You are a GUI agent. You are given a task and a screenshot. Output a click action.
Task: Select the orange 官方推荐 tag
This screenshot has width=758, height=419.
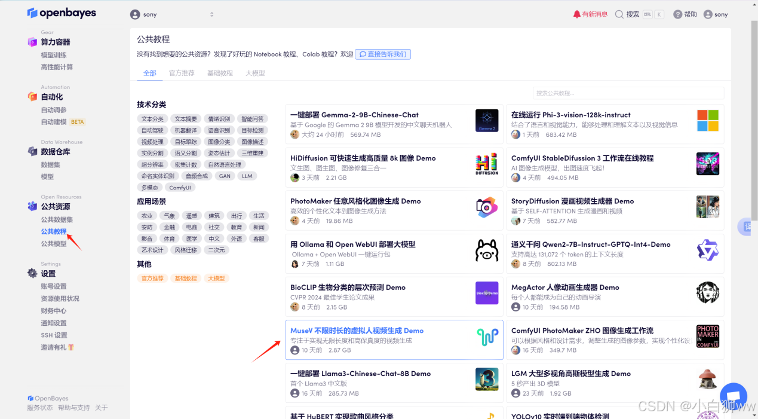coord(152,279)
